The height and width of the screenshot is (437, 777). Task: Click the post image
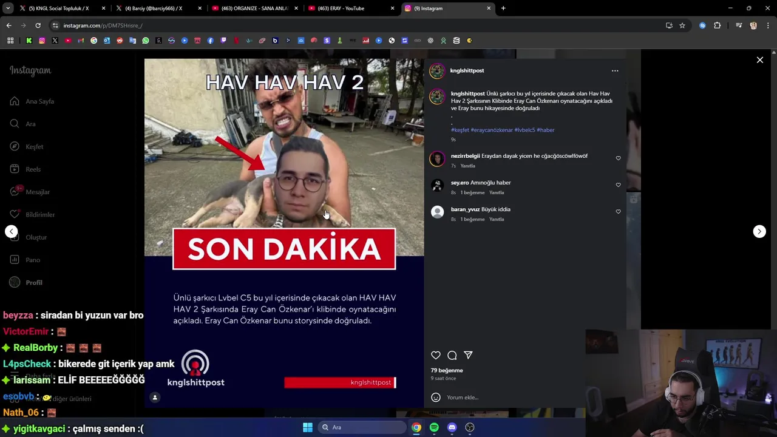284,233
